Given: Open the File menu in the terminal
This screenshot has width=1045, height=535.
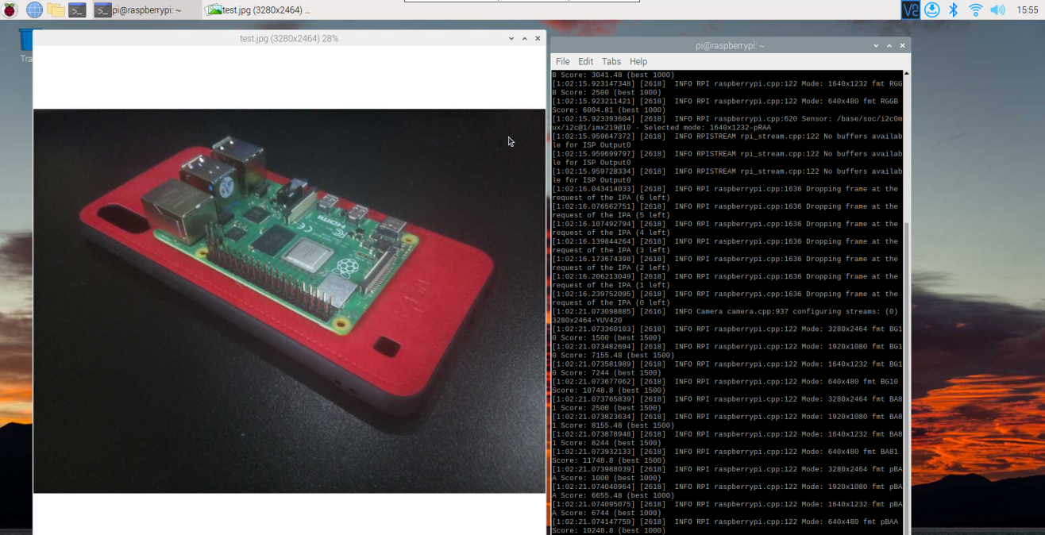Looking at the screenshot, I should (562, 61).
